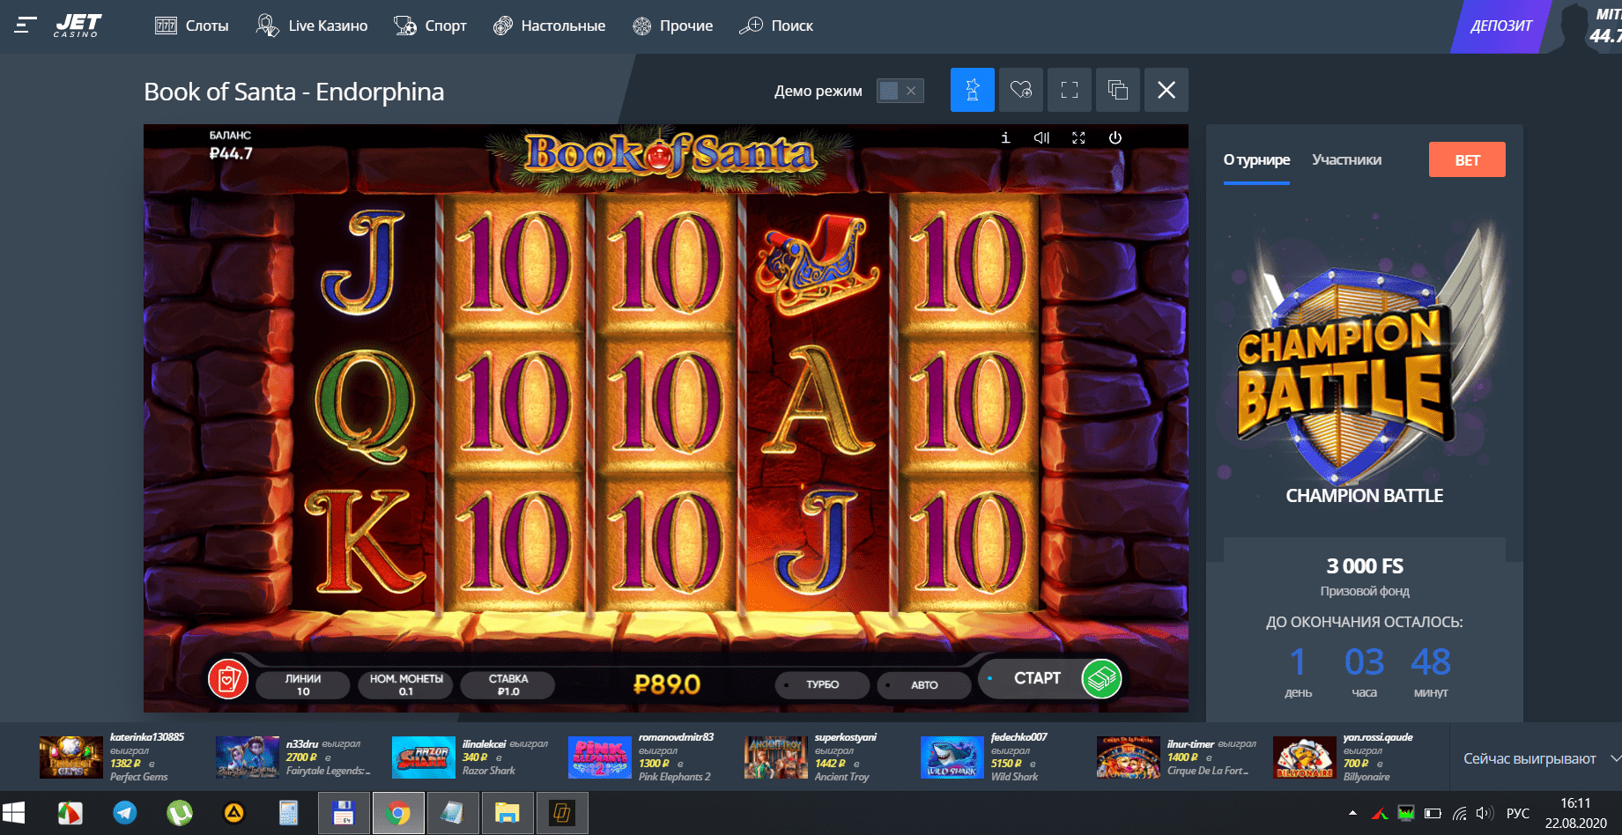The height and width of the screenshot is (835, 1622).
Task: Open the Perfect Gems winner thumbnail
Action: pyautogui.click(x=71, y=757)
